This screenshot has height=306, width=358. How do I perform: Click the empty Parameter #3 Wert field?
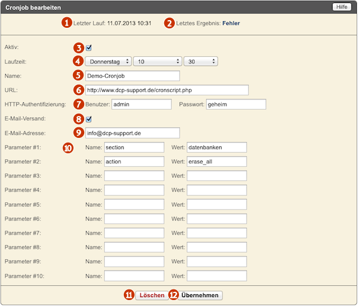point(217,176)
